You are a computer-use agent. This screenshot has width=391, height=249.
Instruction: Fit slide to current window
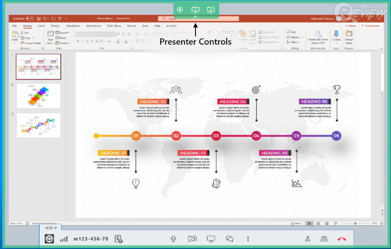[x=382, y=223]
